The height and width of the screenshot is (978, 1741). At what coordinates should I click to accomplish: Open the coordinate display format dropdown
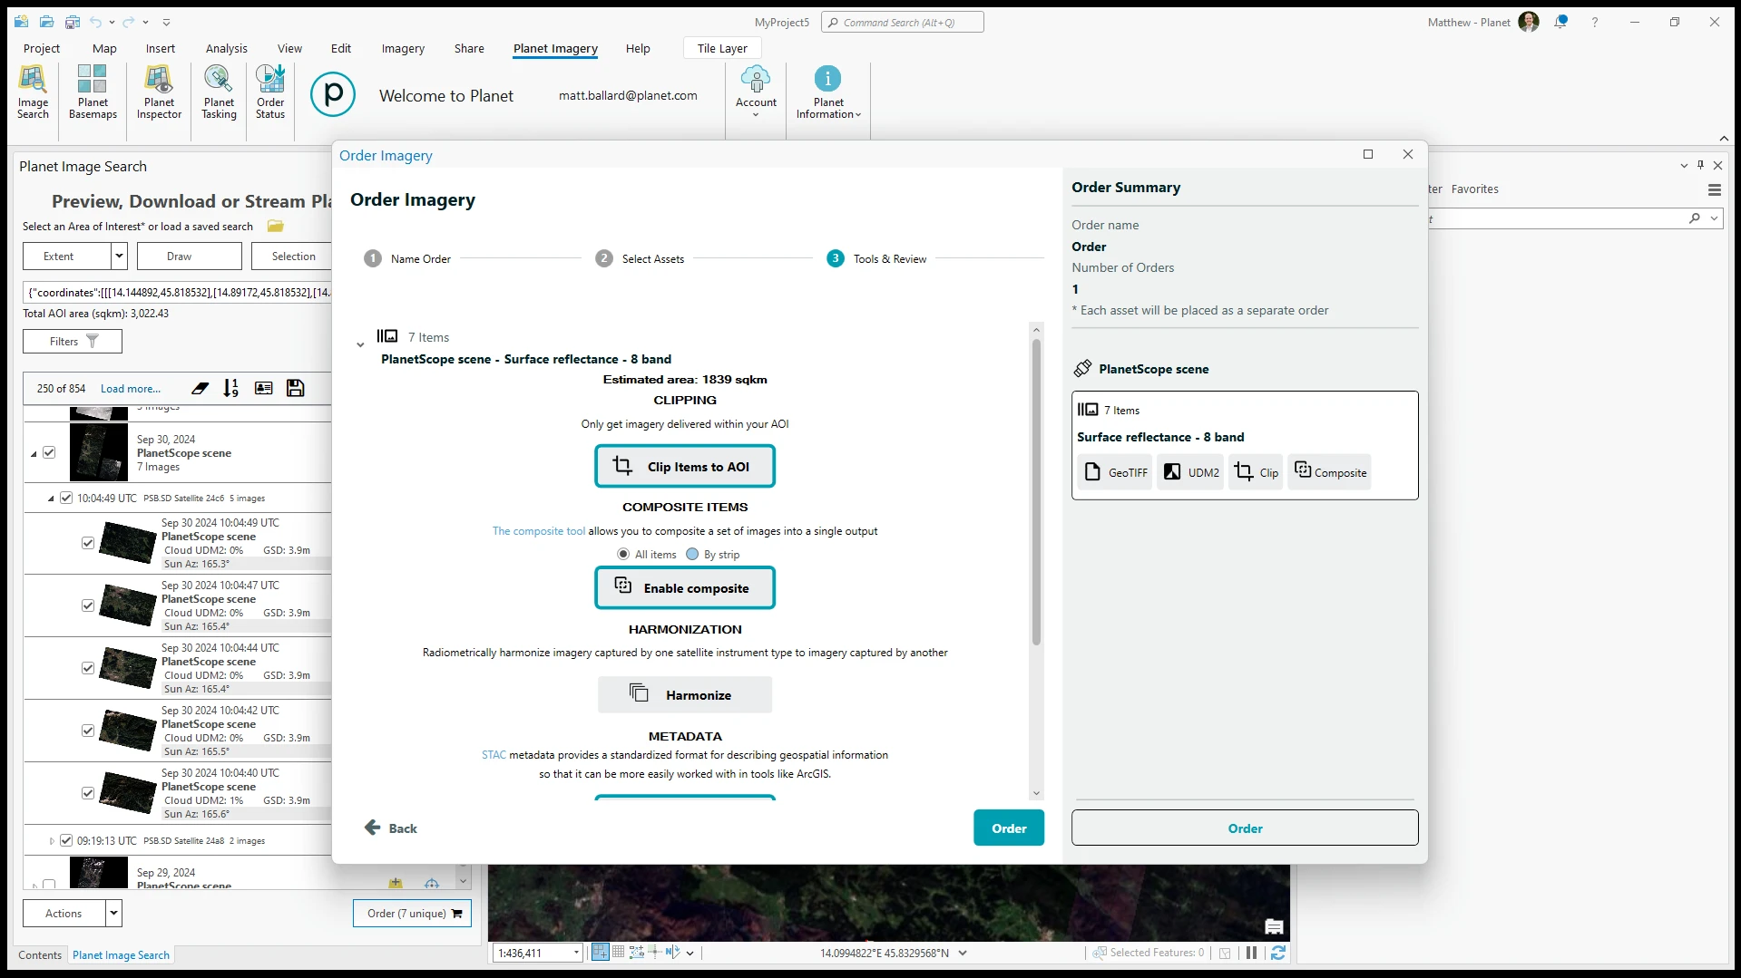pyautogui.click(x=963, y=953)
